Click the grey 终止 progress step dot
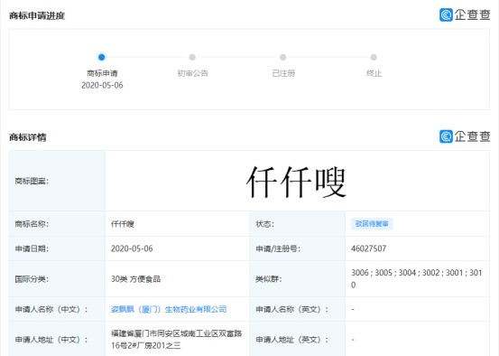Image resolution: width=499 pixels, height=356 pixels. [x=374, y=57]
